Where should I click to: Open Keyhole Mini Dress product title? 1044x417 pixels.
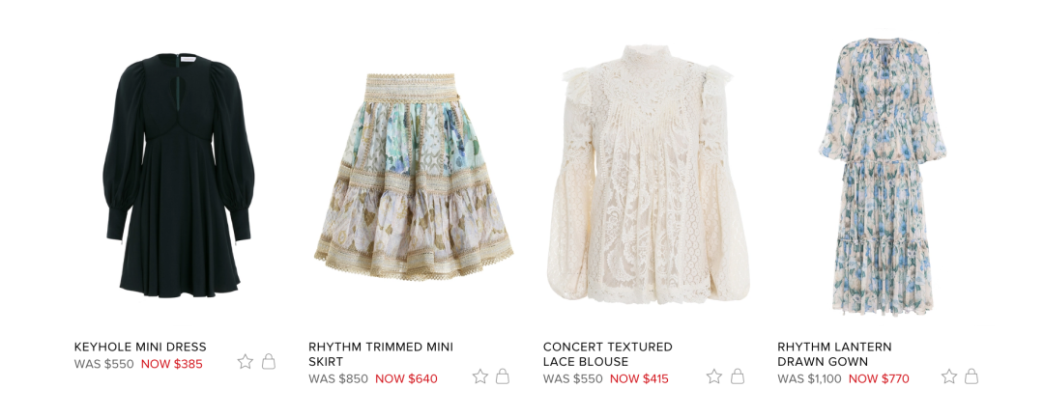140,347
